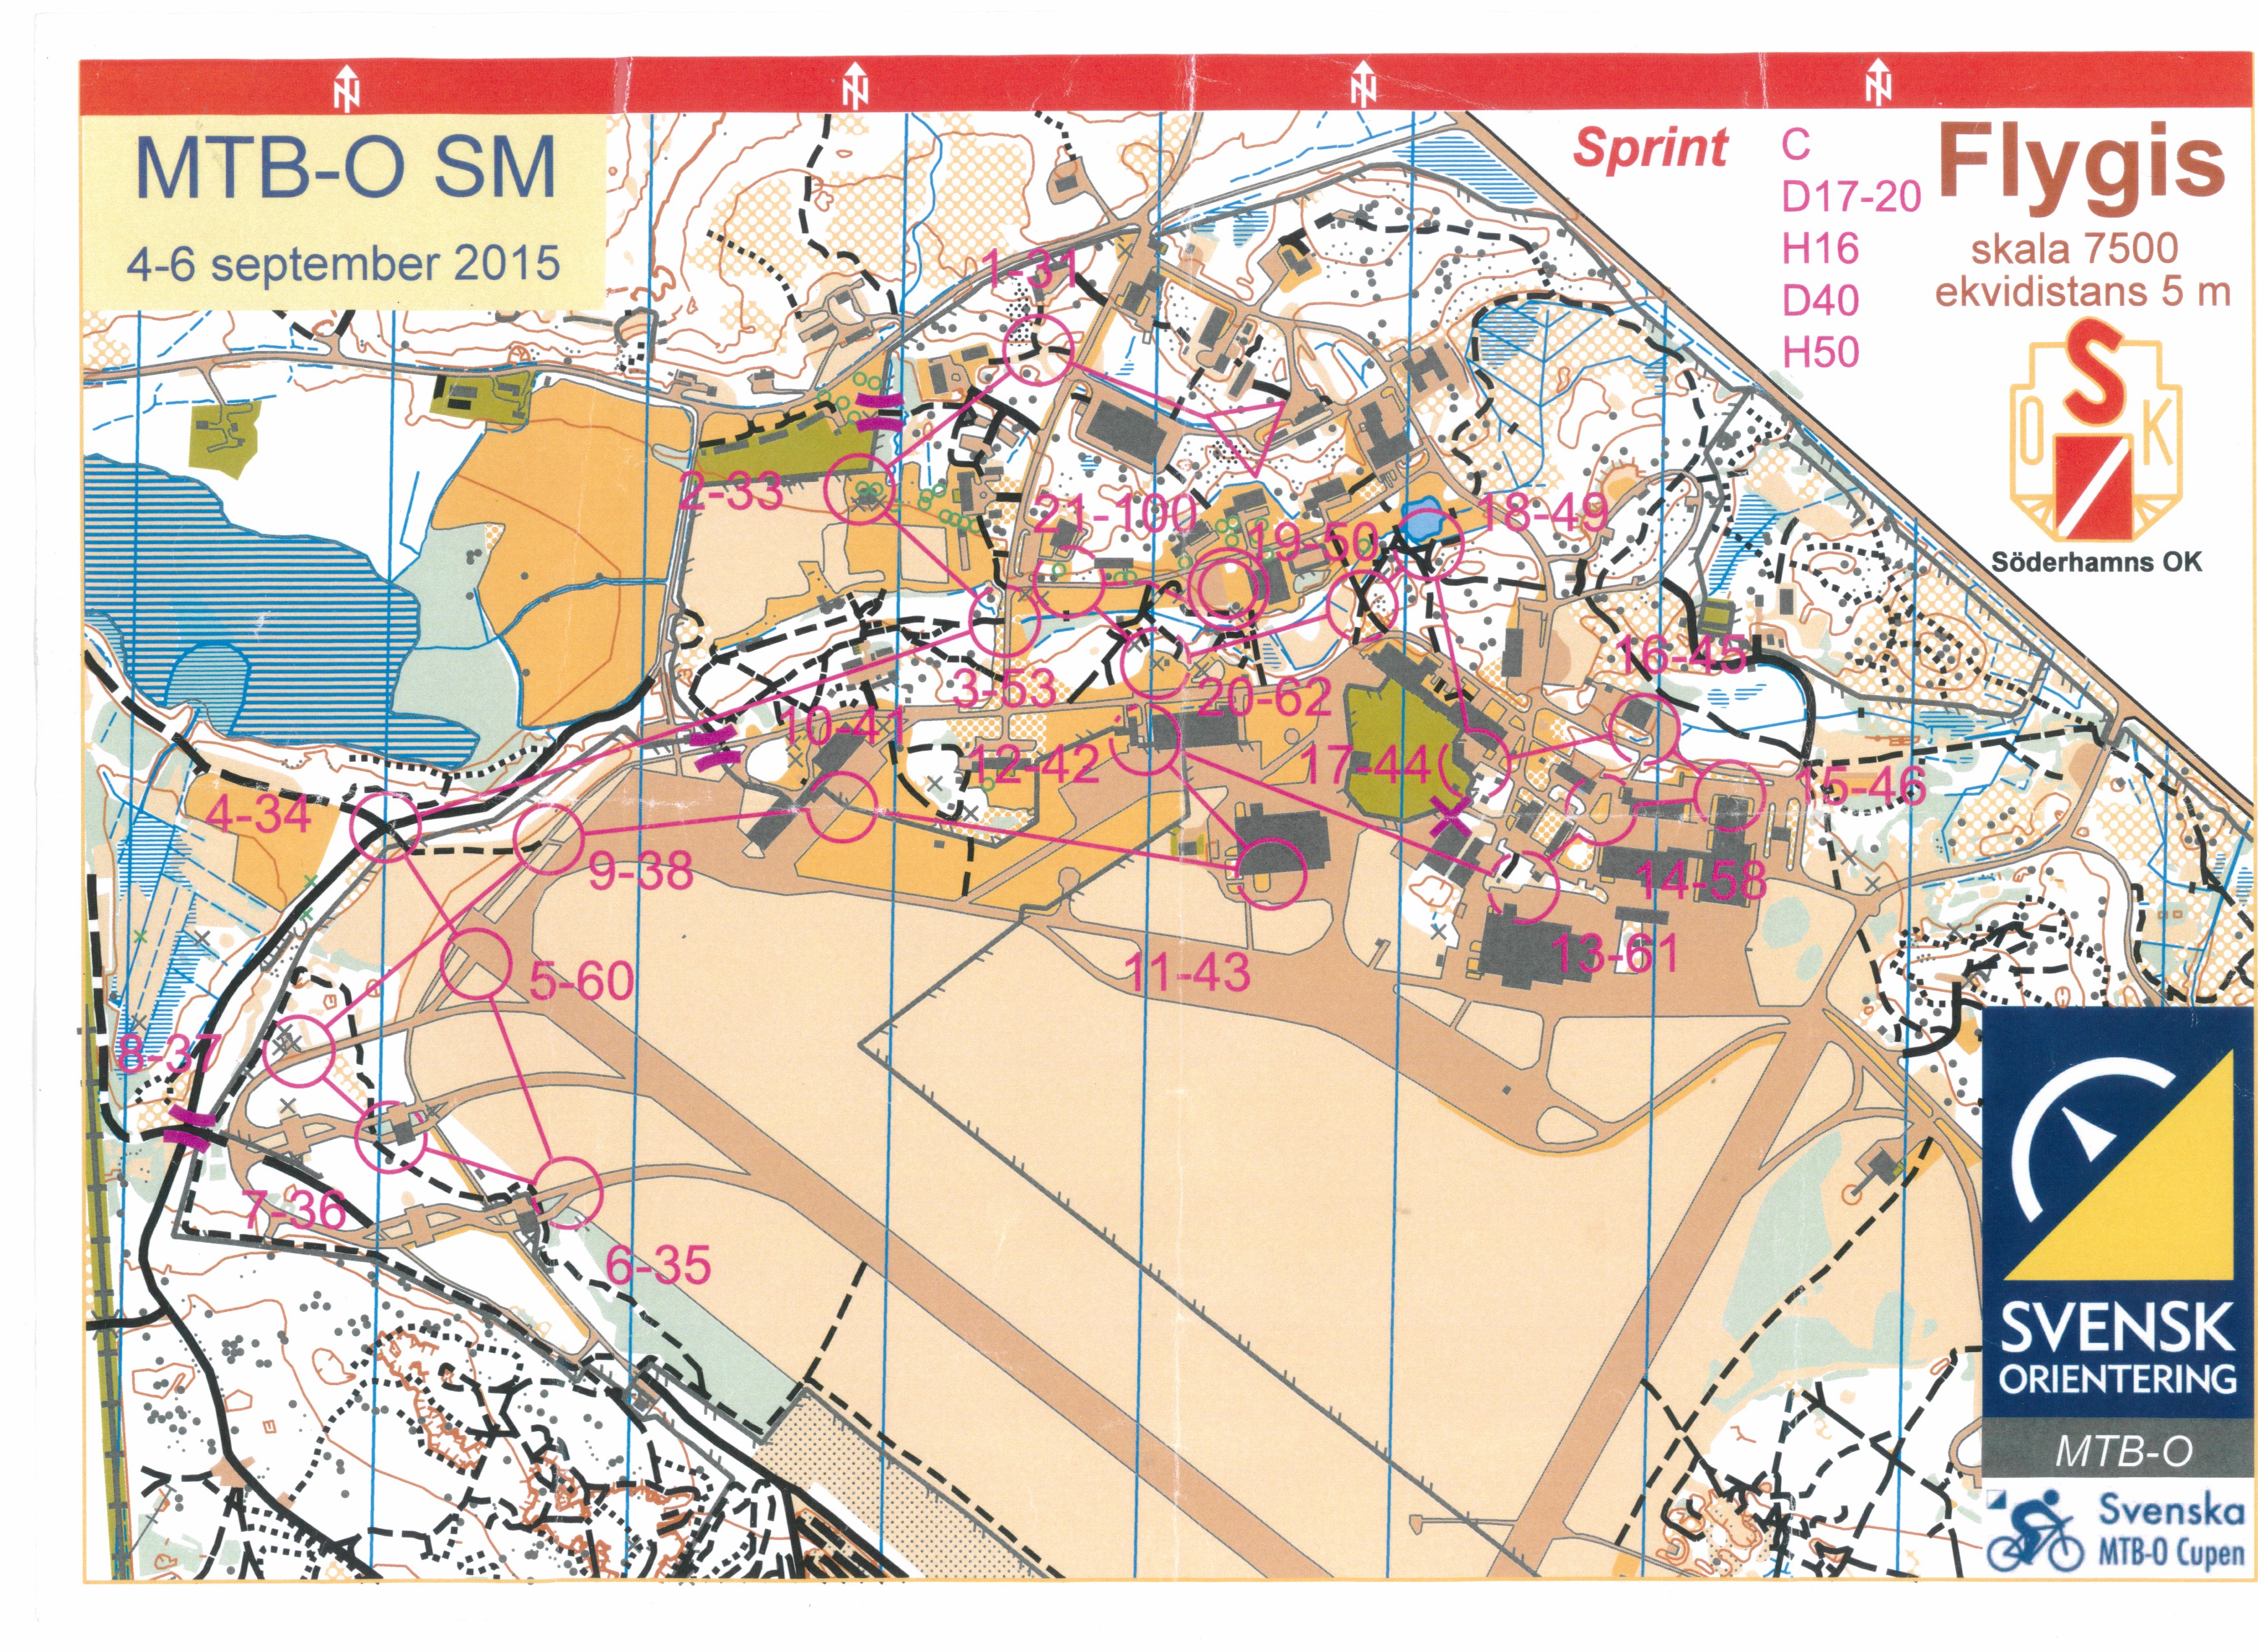Click the control circle beside '9-38'
2258x1652 pixels.
tap(547, 838)
